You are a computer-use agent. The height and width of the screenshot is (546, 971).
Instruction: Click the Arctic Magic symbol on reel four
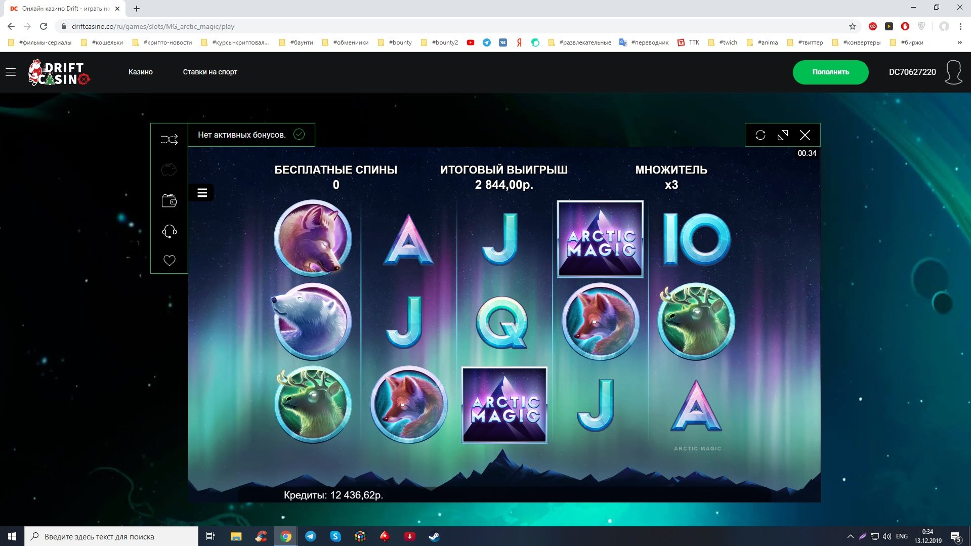(x=600, y=239)
